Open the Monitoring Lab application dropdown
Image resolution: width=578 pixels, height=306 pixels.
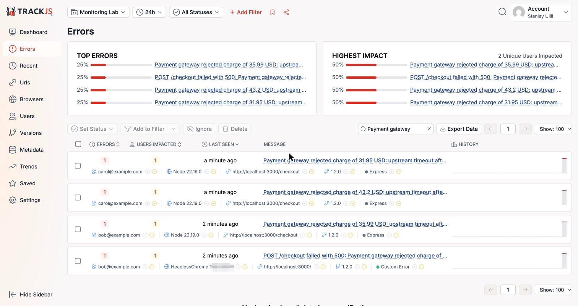(98, 12)
